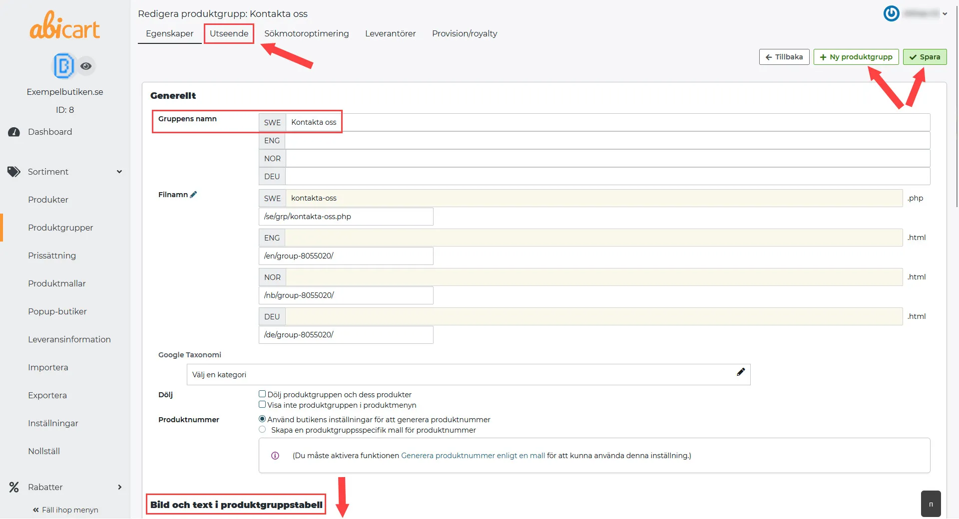This screenshot has width=959, height=519.
Task: Click the info icon in product number notice
Action: pyautogui.click(x=275, y=456)
